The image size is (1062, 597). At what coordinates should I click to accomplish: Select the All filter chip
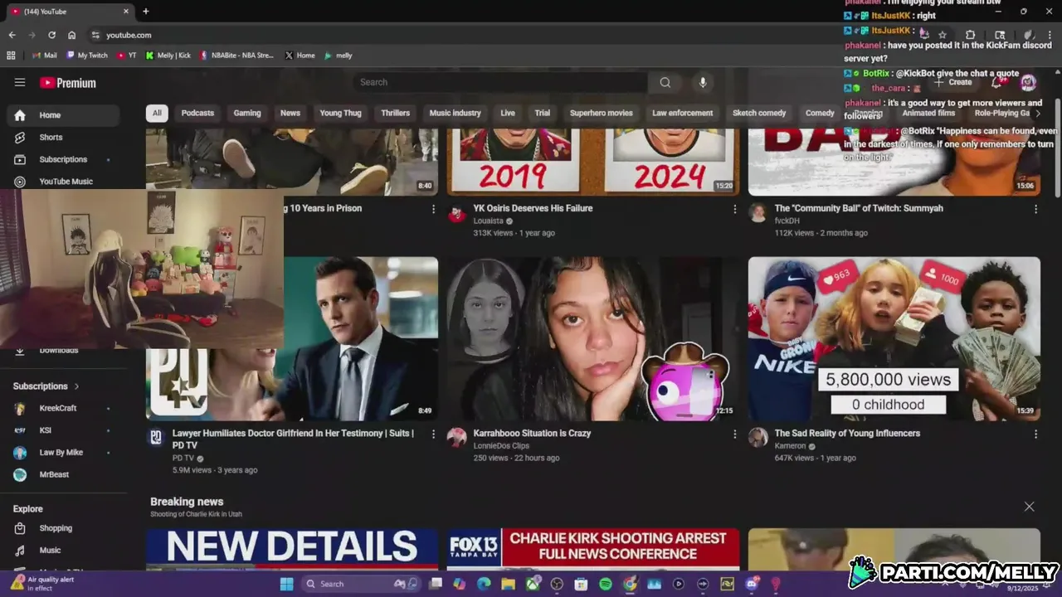157,113
